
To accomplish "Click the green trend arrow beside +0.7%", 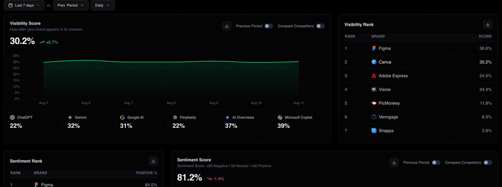I will tap(42, 42).
